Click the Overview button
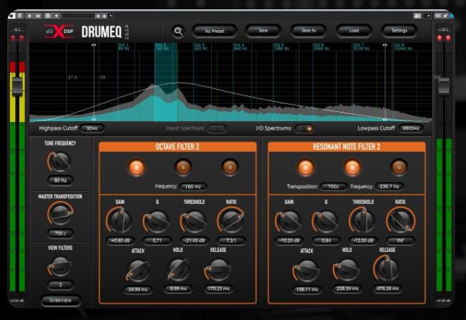 (60, 301)
